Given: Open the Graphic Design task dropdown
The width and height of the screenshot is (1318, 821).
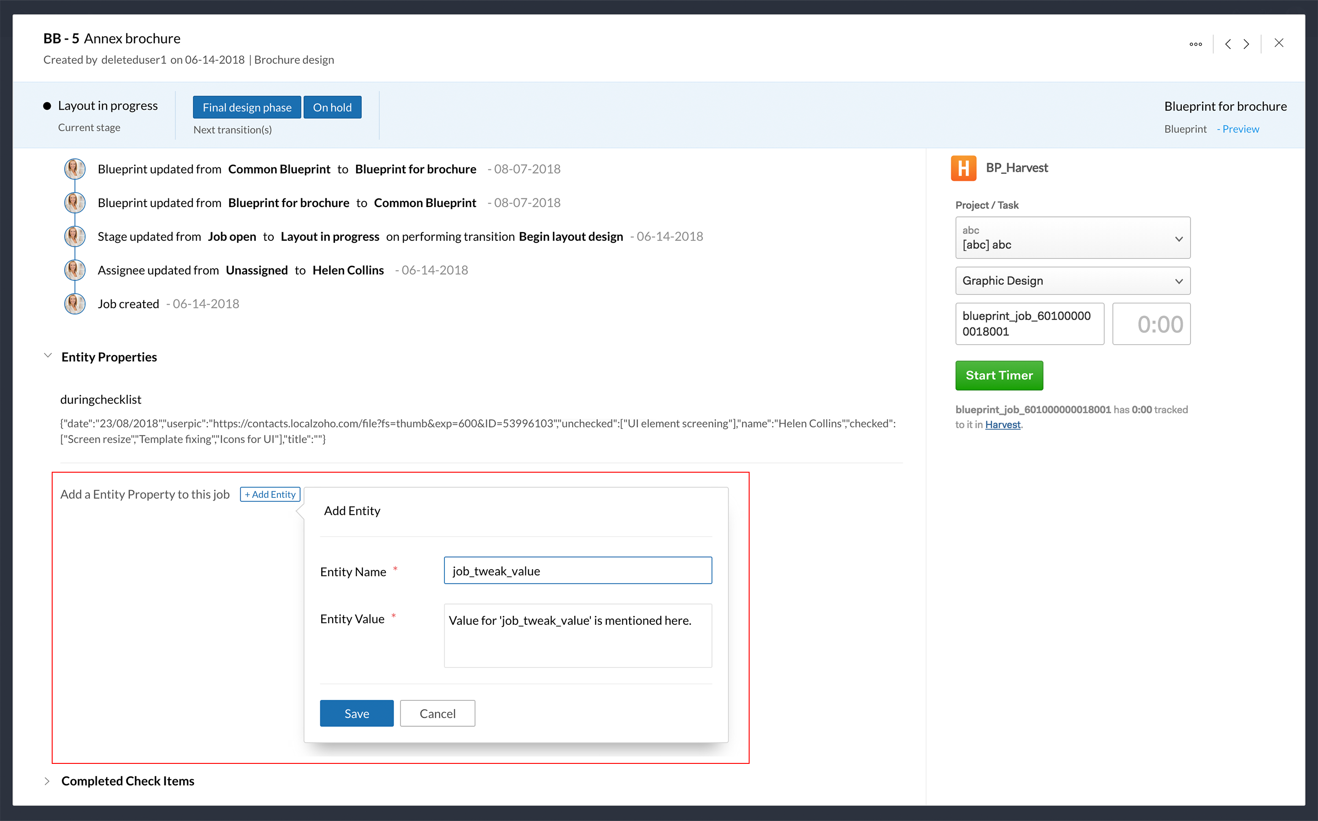Looking at the screenshot, I should [1072, 281].
